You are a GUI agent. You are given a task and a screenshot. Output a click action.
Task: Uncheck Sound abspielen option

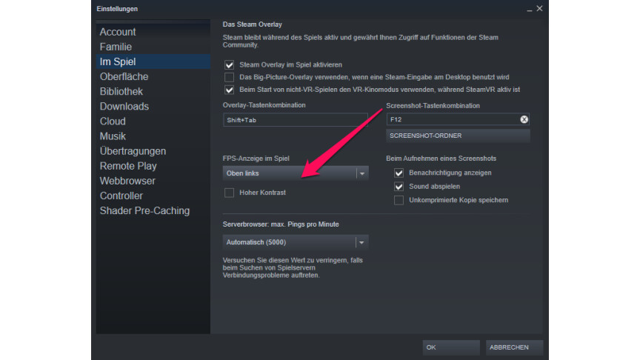coord(399,187)
